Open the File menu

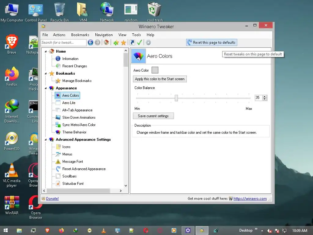45,35
